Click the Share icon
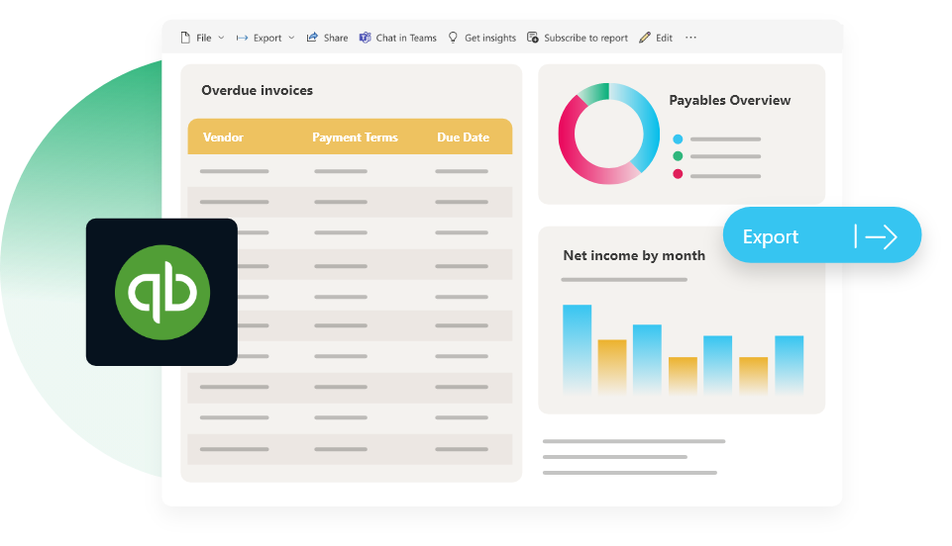This screenshot has height=546, width=952. pos(312,38)
